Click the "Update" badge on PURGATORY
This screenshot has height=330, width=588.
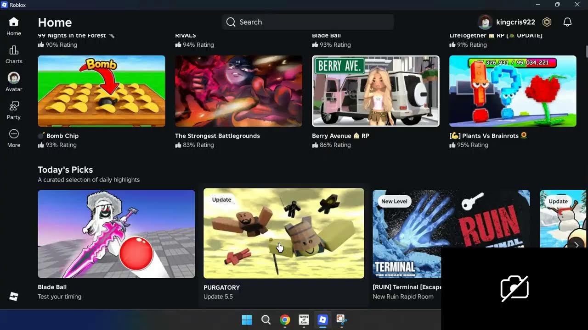(x=221, y=200)
